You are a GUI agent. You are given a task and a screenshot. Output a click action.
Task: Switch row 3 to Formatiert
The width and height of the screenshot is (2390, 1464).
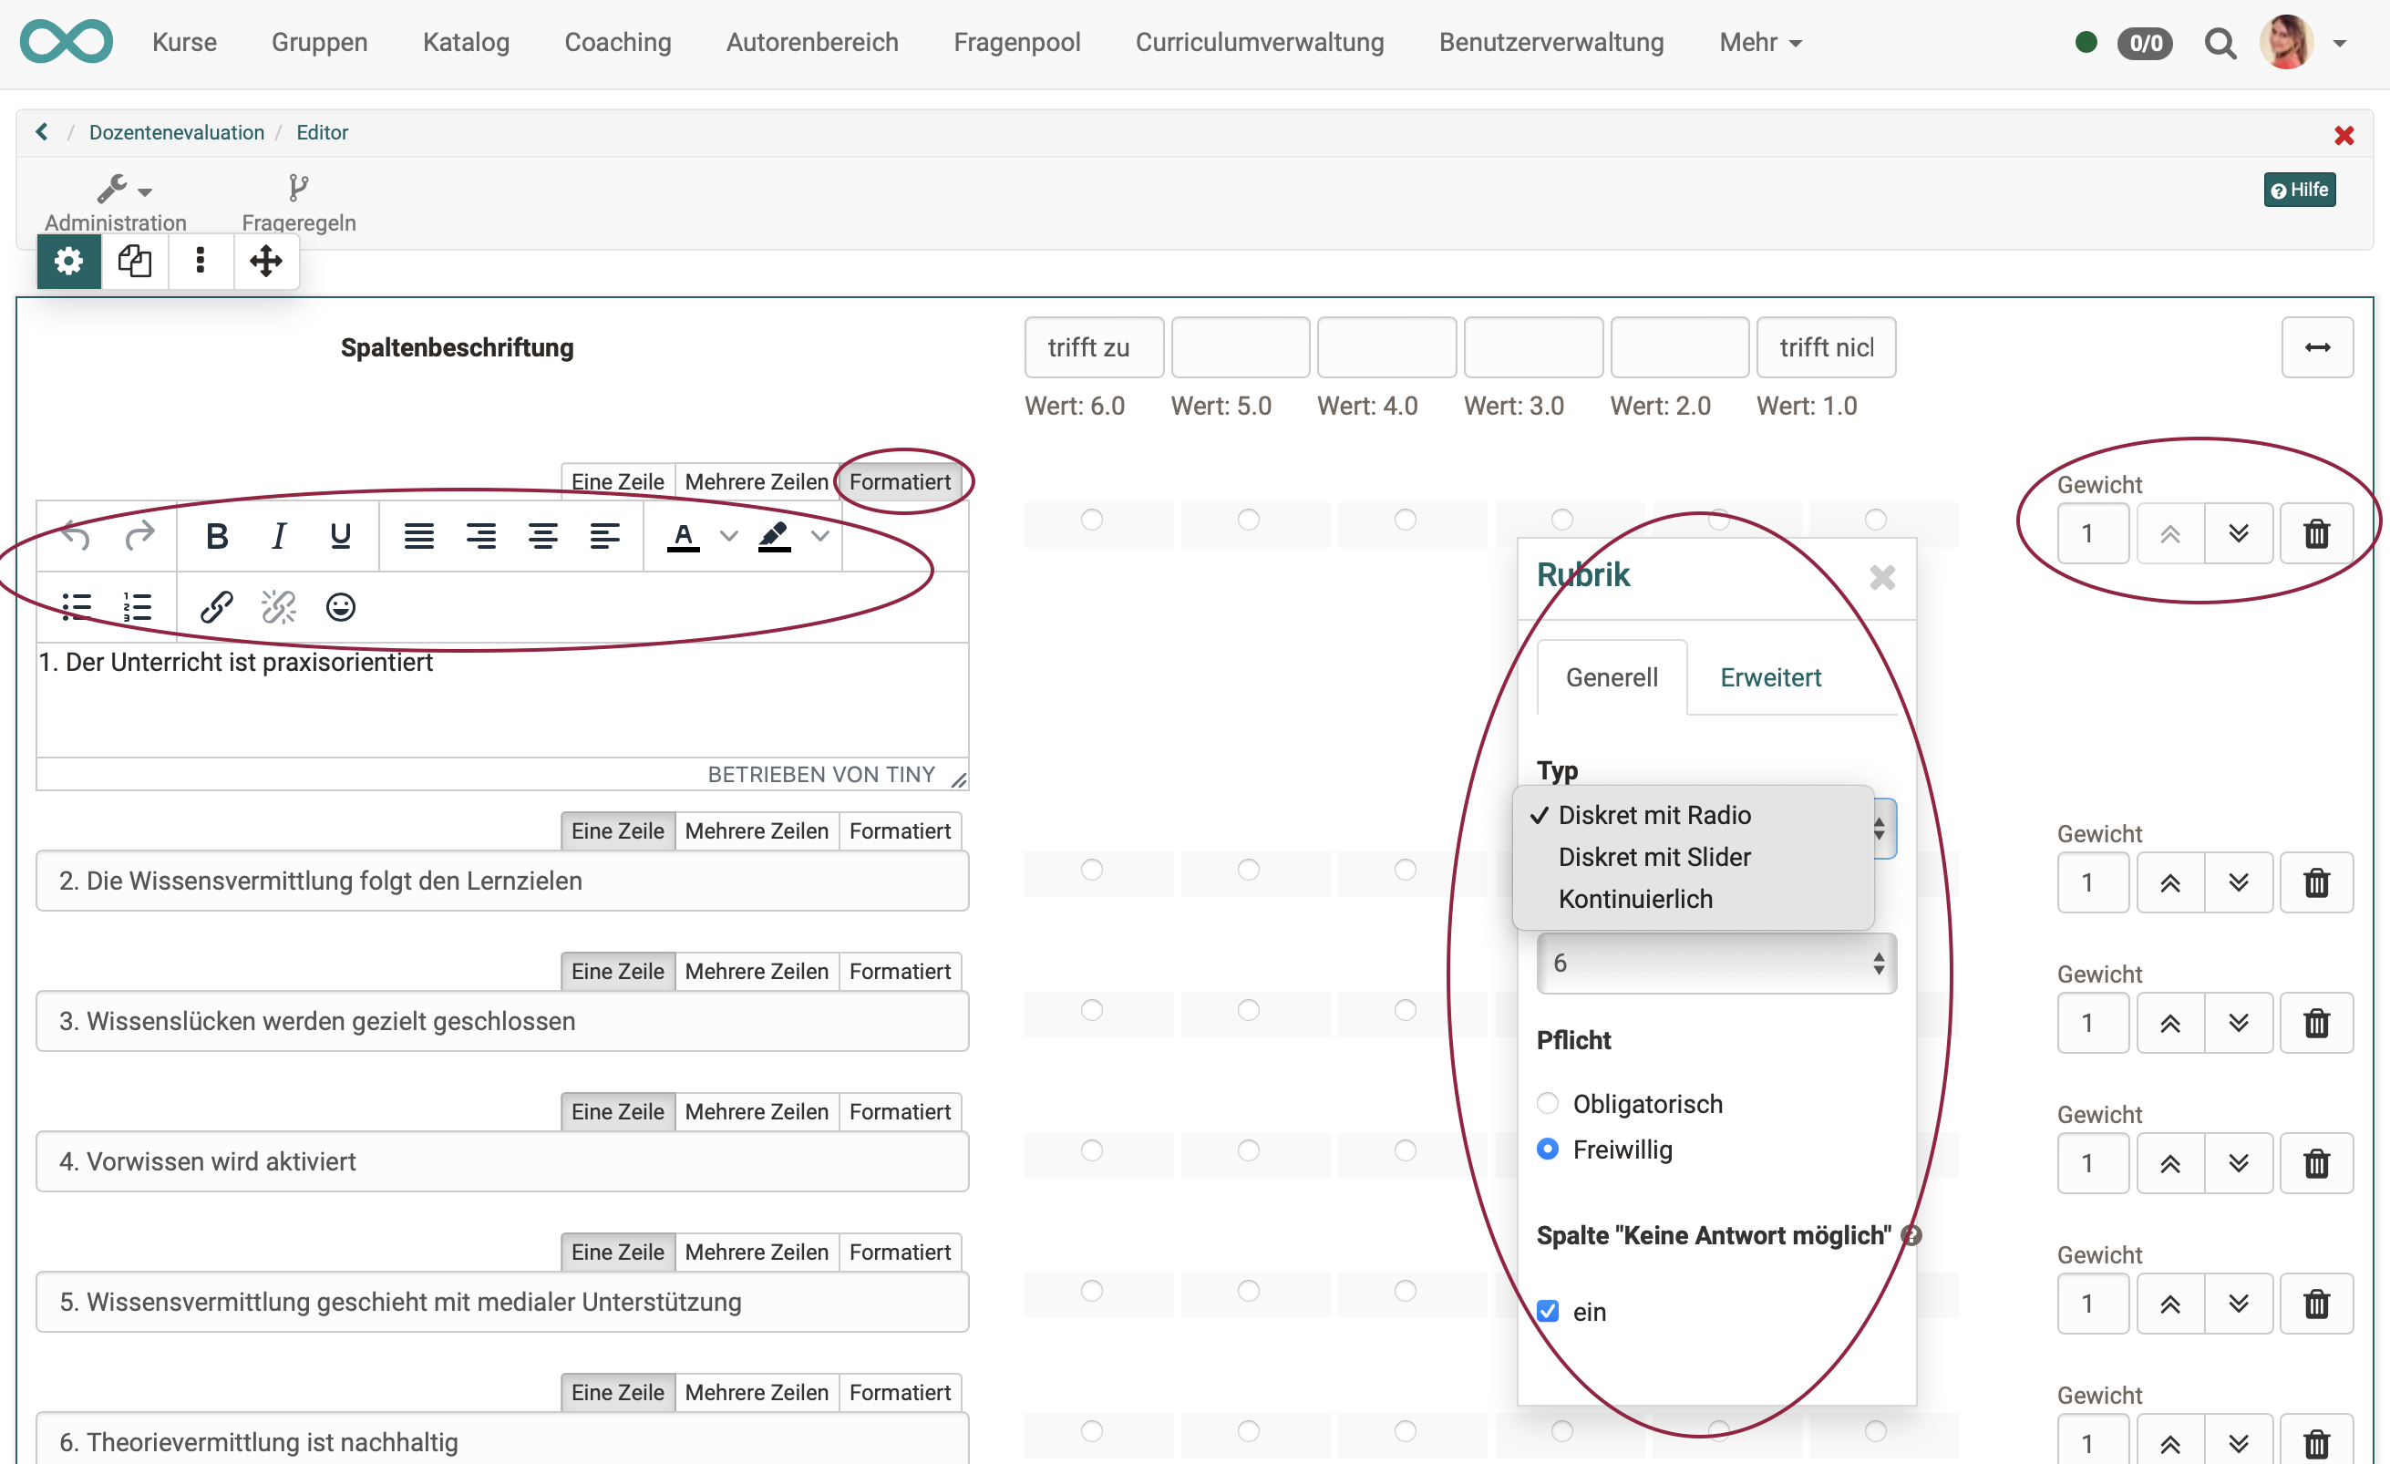(x=899, y=971)
